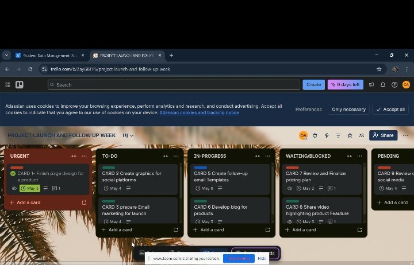The width and height of the screenshot is (414, 265).
Task: Click the Create button
Action: pyautogui.click(x=314, y=84)
